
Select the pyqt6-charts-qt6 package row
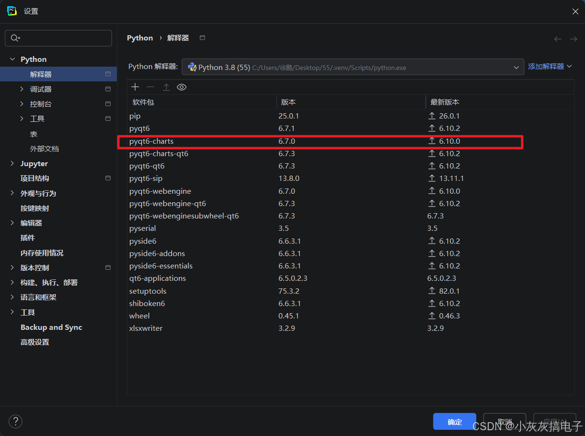click(x=350, y=154)
